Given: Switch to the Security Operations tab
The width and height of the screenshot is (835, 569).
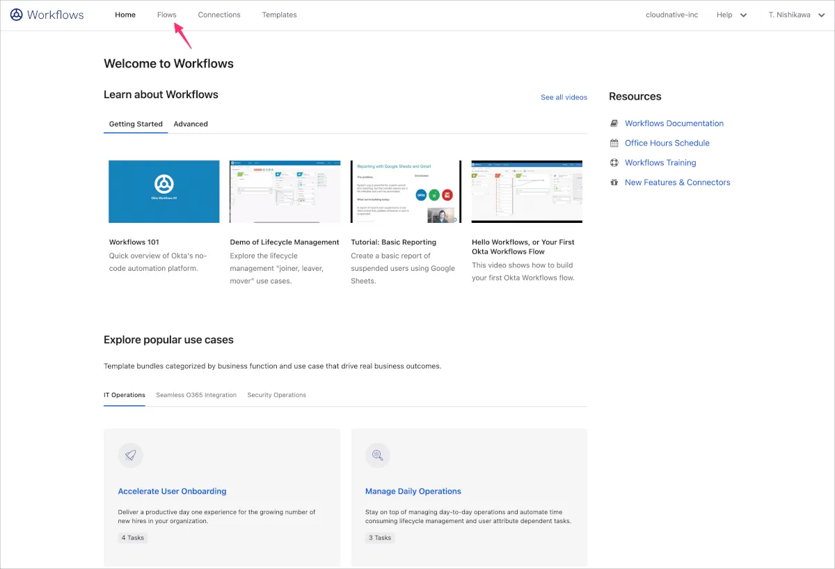Looking at the screenshot, I should coord(276,395).
